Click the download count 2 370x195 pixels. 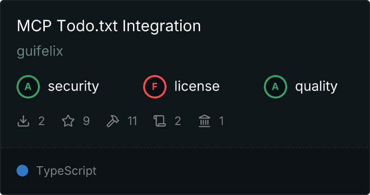pos(41,121)
